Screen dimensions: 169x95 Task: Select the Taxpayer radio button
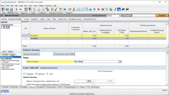(x=24, y=74)
